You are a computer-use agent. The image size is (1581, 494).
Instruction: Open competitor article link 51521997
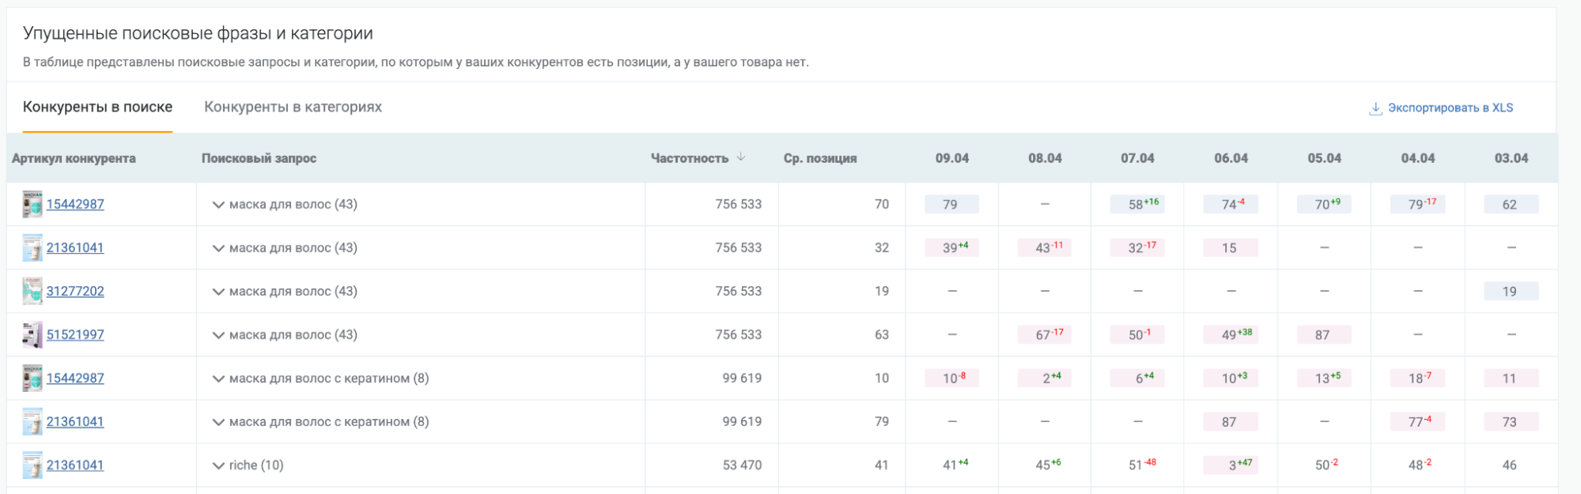pos(75,334)
